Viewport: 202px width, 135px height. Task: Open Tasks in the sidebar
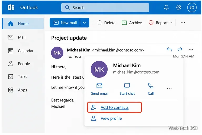(23, 76)
